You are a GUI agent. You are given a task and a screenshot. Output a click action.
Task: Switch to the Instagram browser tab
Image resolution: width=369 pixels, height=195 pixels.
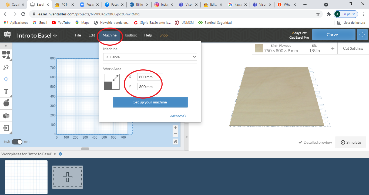click(x=164, y=5)
